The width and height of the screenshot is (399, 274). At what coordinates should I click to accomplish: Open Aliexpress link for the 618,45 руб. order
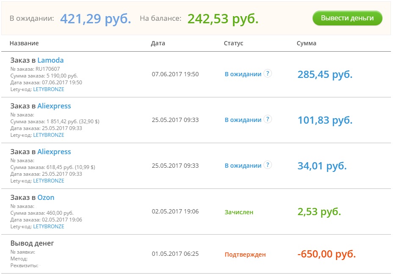pos(54,152)
